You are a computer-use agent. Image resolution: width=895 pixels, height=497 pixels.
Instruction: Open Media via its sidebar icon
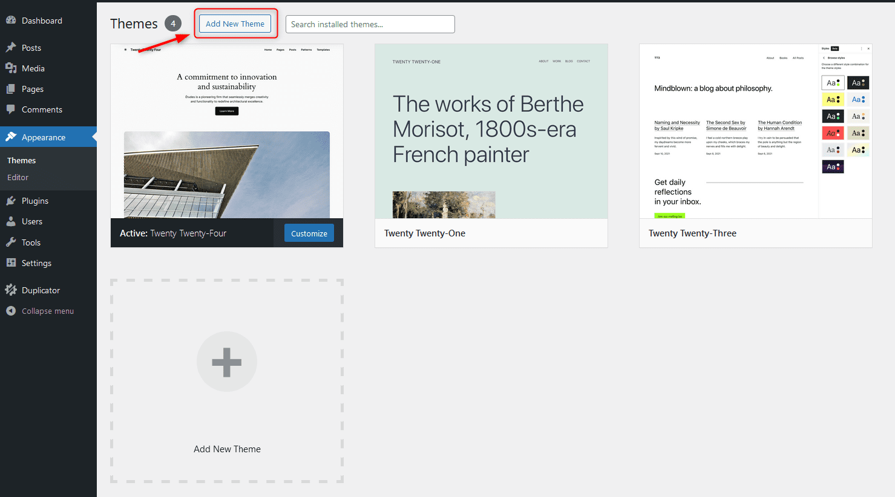click(x=11, y=68)
